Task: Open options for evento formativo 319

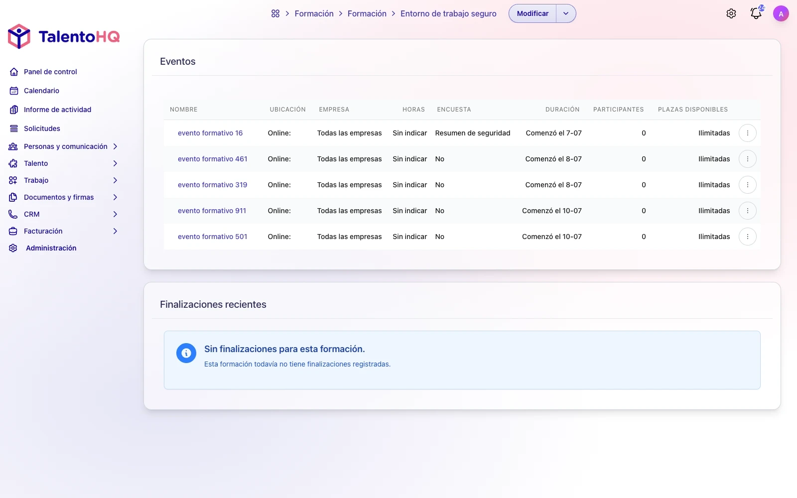Action: click(747, 185)
